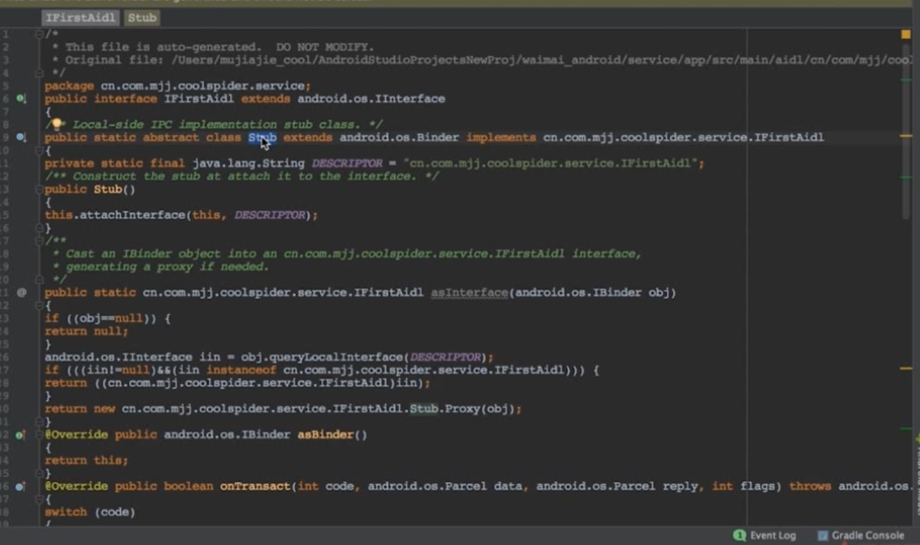The height and width of the screenshot is (545, 920).
Task: Click 'return this;' statement
Action: pos(87,460)
